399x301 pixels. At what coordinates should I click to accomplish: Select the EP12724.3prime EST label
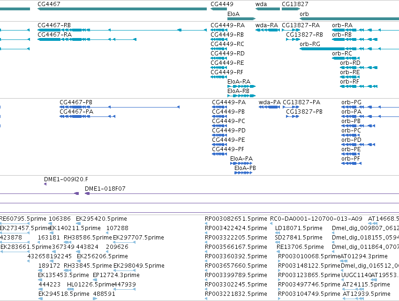[116, 275]
